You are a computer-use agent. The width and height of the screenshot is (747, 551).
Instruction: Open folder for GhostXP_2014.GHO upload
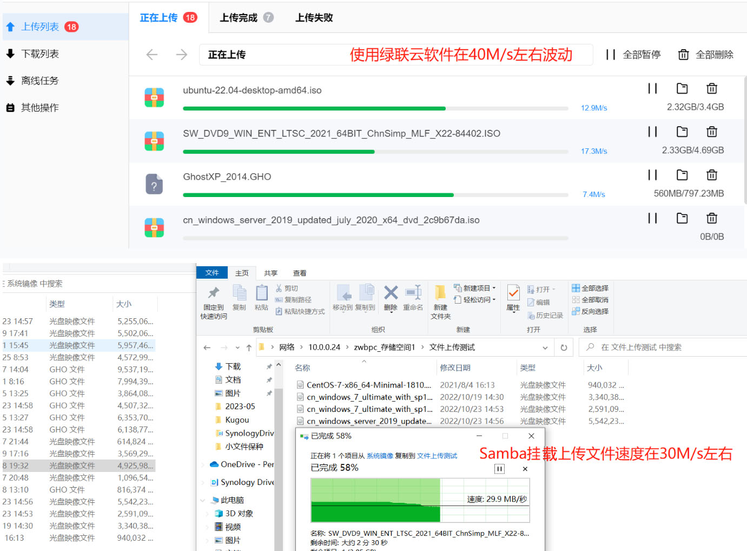(682, 175)
